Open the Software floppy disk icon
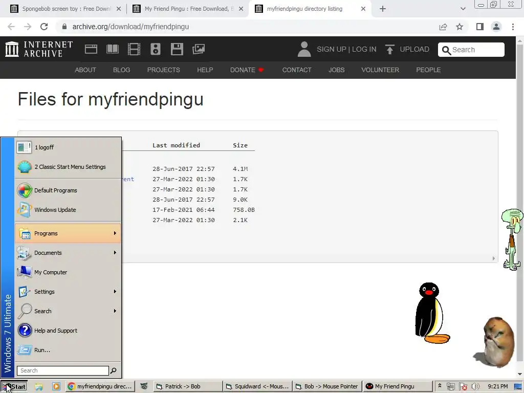The width and height of the screenshot is (524, 393). (x=177, y=49)
